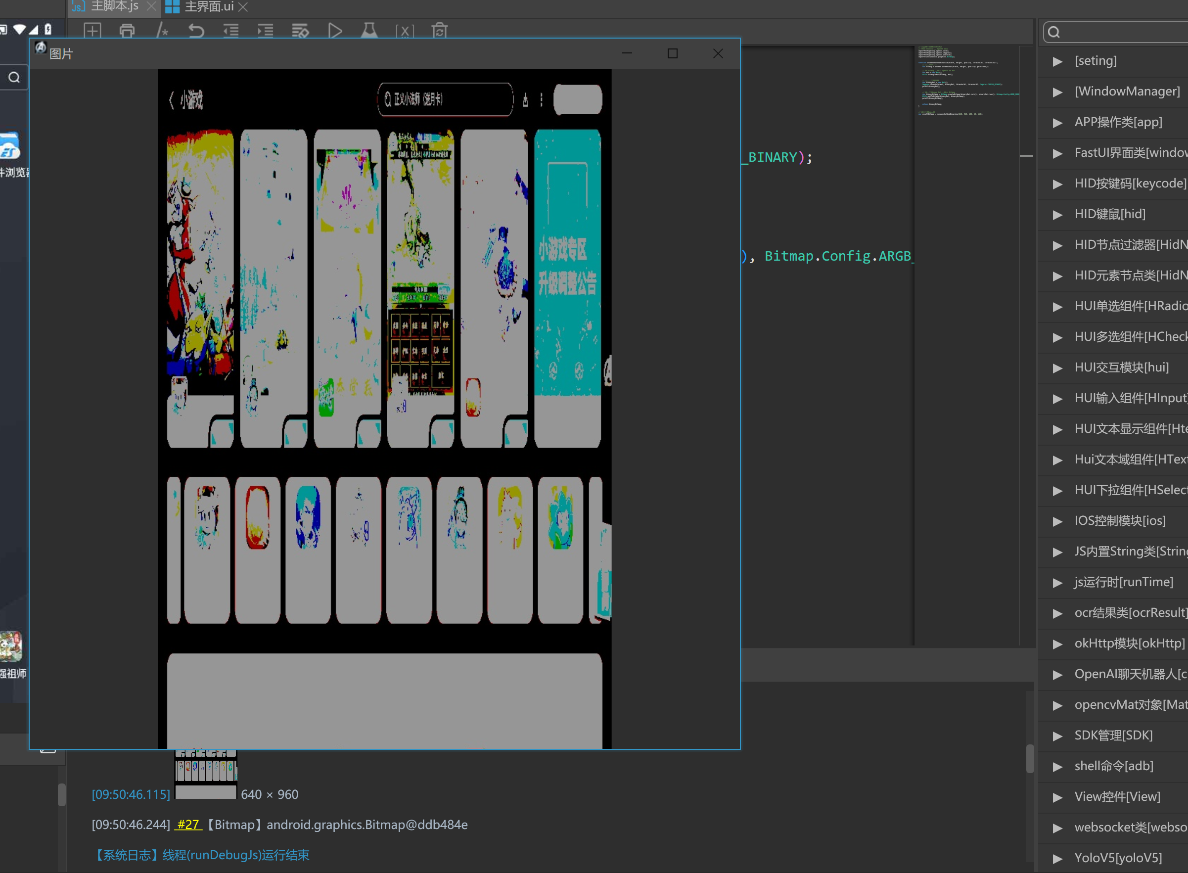Screen dimensions: 1188x873
Task: Open the 强祖师 game app icon
Action: coord(10,646)
